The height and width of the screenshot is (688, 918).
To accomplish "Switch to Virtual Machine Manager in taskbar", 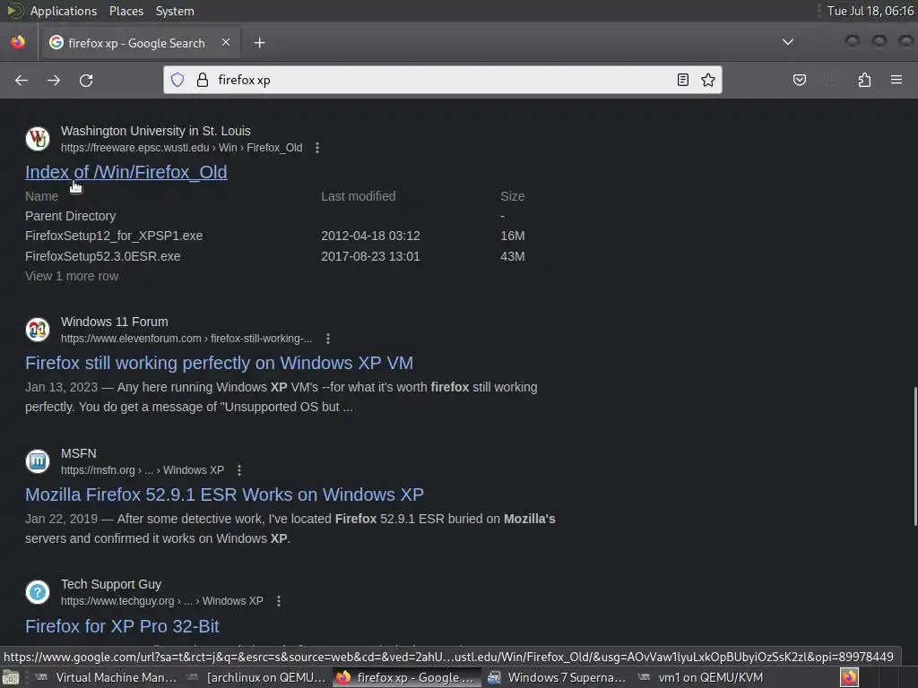I will [107, 677].
